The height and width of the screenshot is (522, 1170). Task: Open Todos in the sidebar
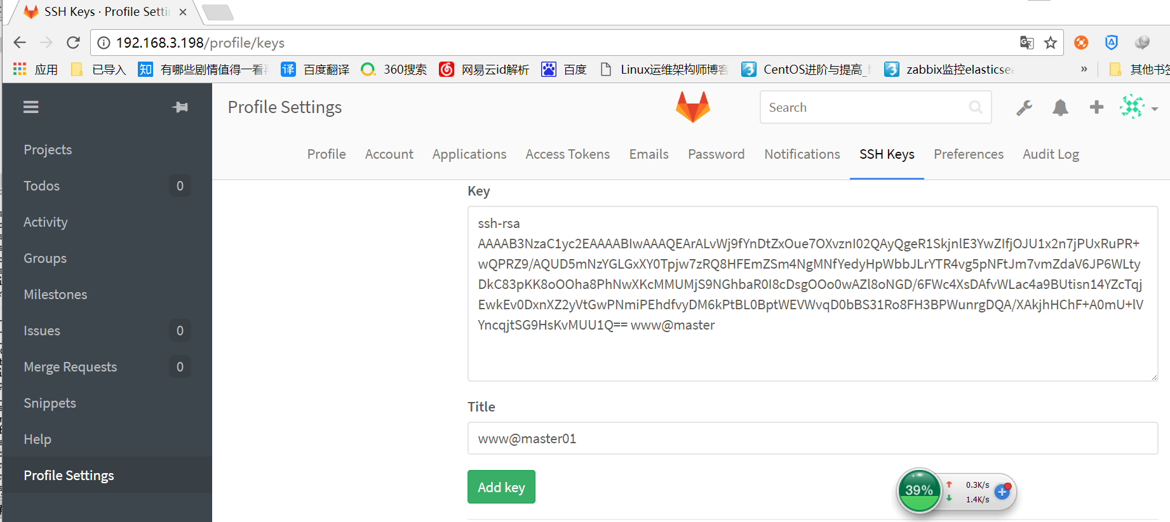point(107,186)
